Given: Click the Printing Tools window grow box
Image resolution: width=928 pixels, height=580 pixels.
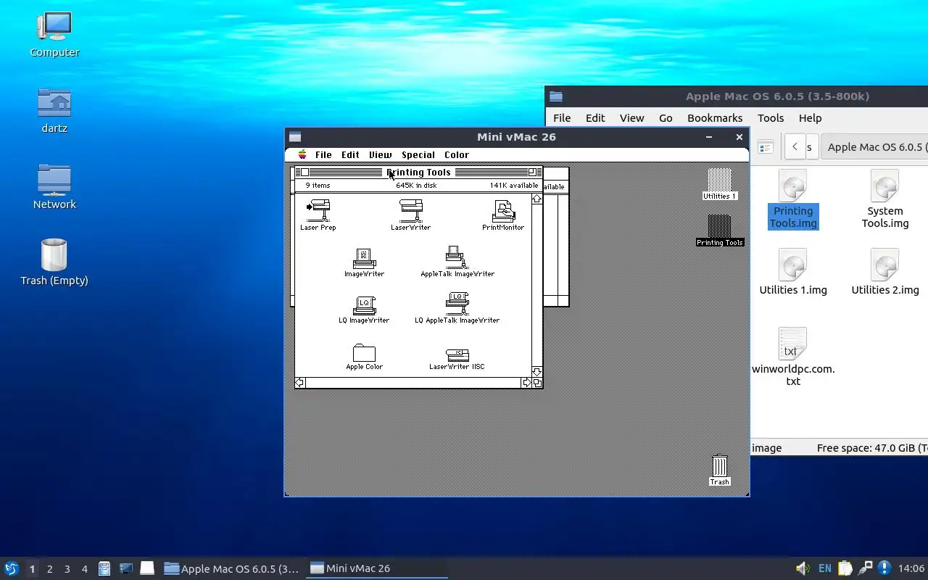Looking at the screenshot, I should tap(537, 383).
